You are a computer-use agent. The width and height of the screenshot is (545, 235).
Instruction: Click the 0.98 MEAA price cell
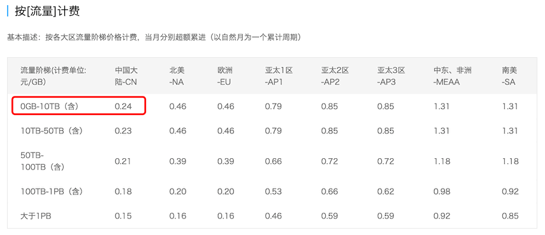[x=442, y=192]
